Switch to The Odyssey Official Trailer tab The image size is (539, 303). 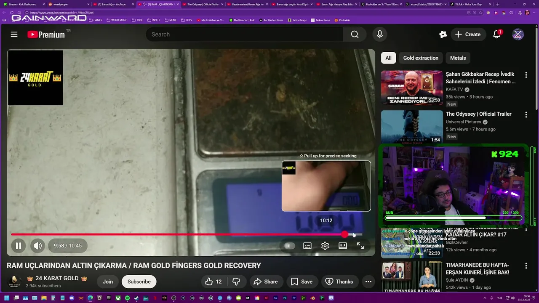tap(203, 4)
